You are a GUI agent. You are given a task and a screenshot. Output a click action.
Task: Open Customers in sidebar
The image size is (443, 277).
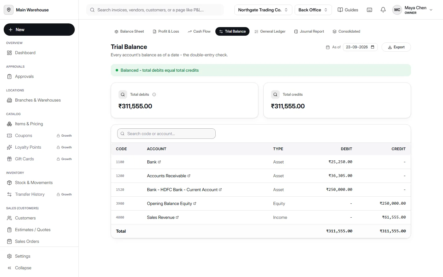39,218
